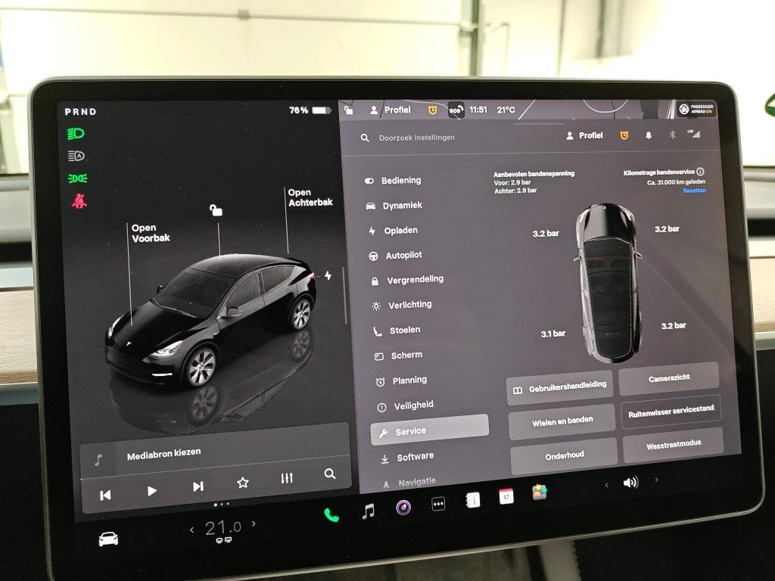This screenshot has height=581, width=775.
Task: Adjust the volume speaker control
Action: tap(630, 483)
